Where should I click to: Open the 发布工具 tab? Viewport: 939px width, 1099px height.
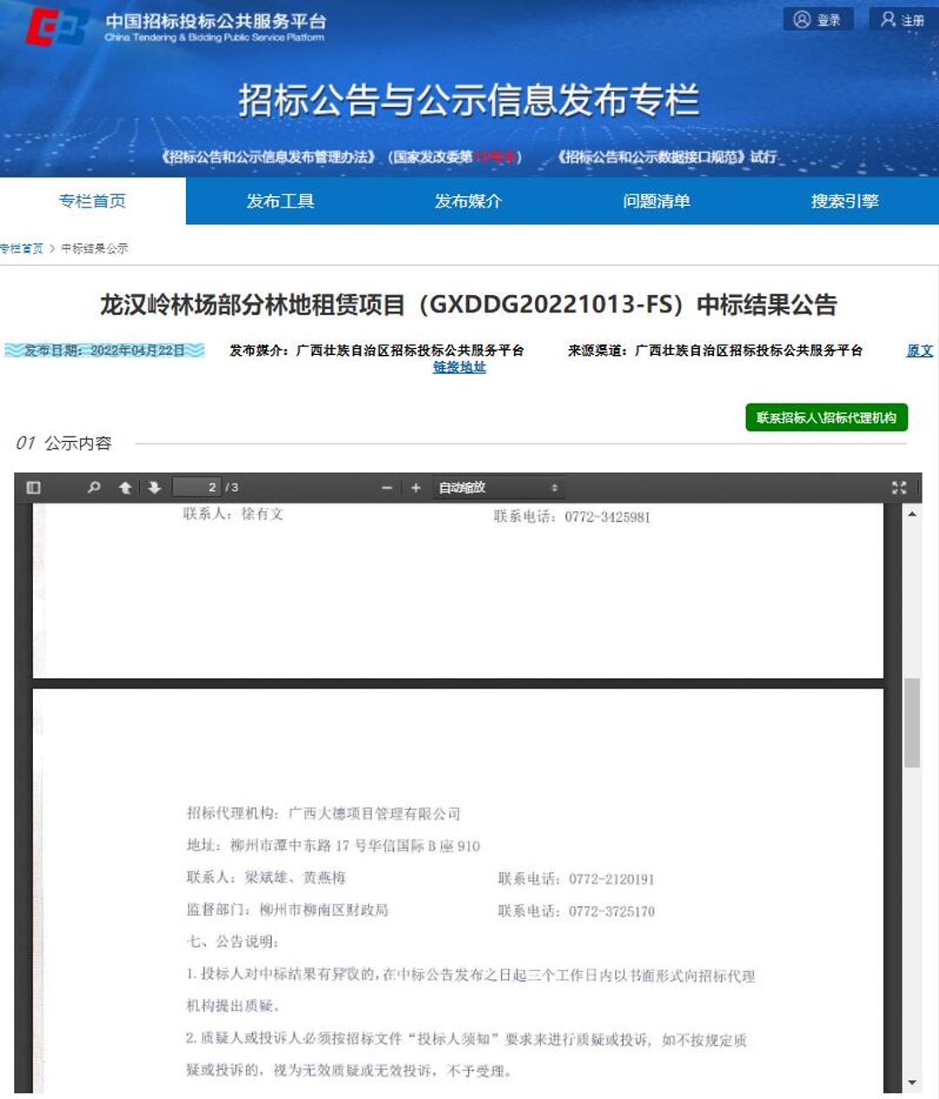280,201
